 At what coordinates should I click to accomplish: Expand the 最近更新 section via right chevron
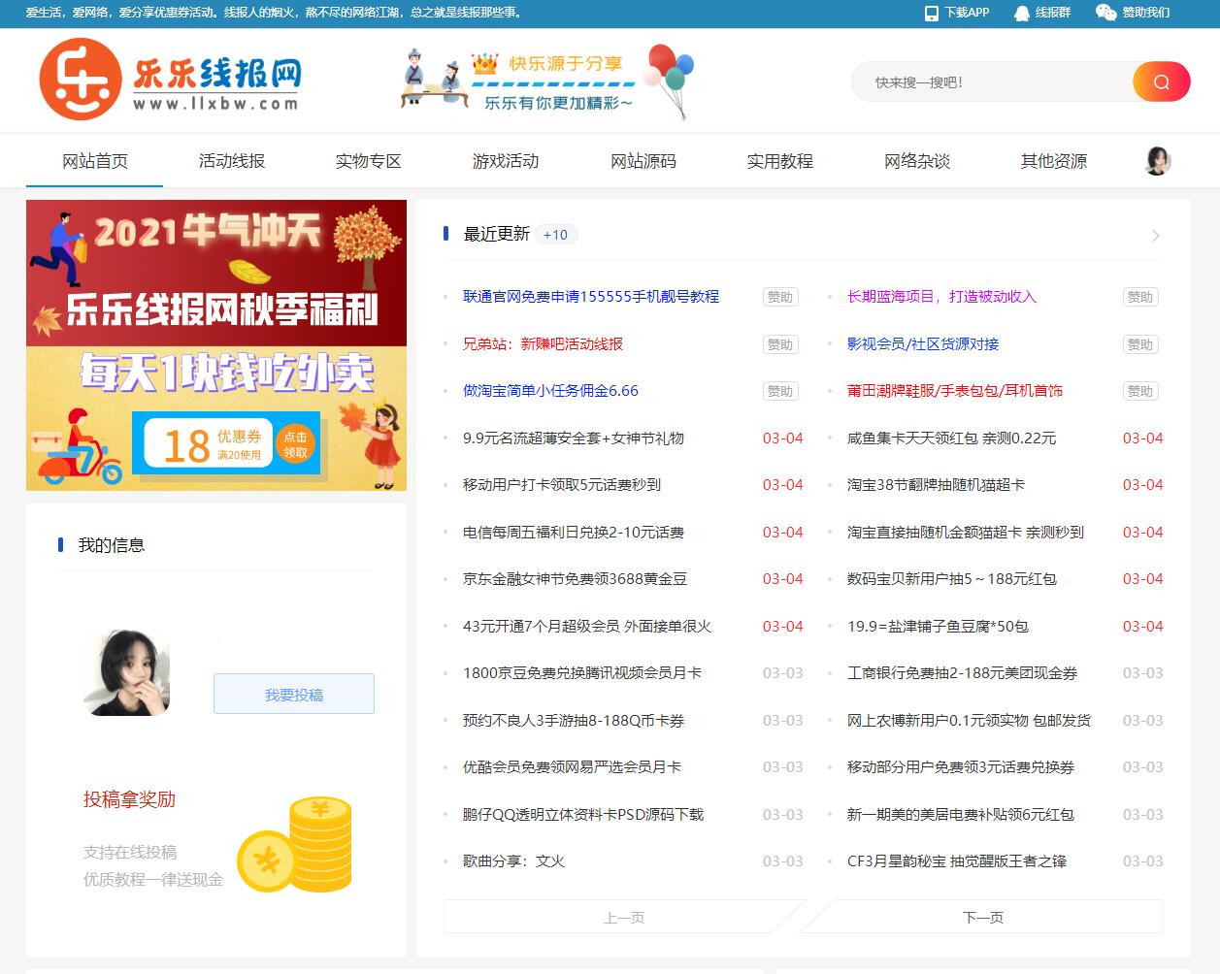click(x=1154, y=235)
